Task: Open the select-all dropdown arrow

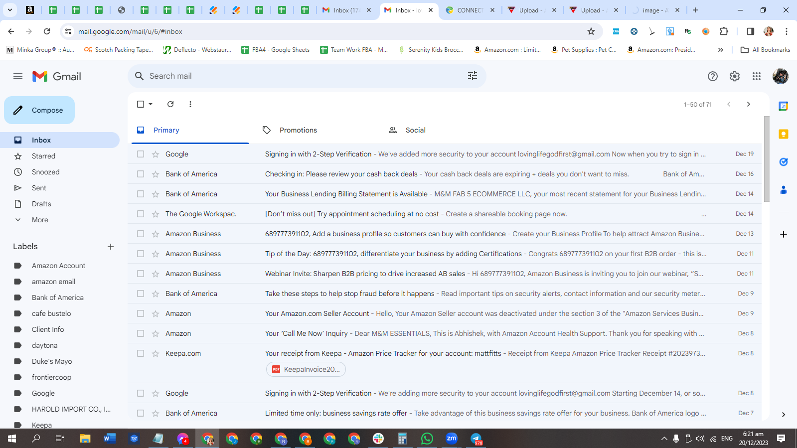Action: pyautogui.click(x=151, y=104)
